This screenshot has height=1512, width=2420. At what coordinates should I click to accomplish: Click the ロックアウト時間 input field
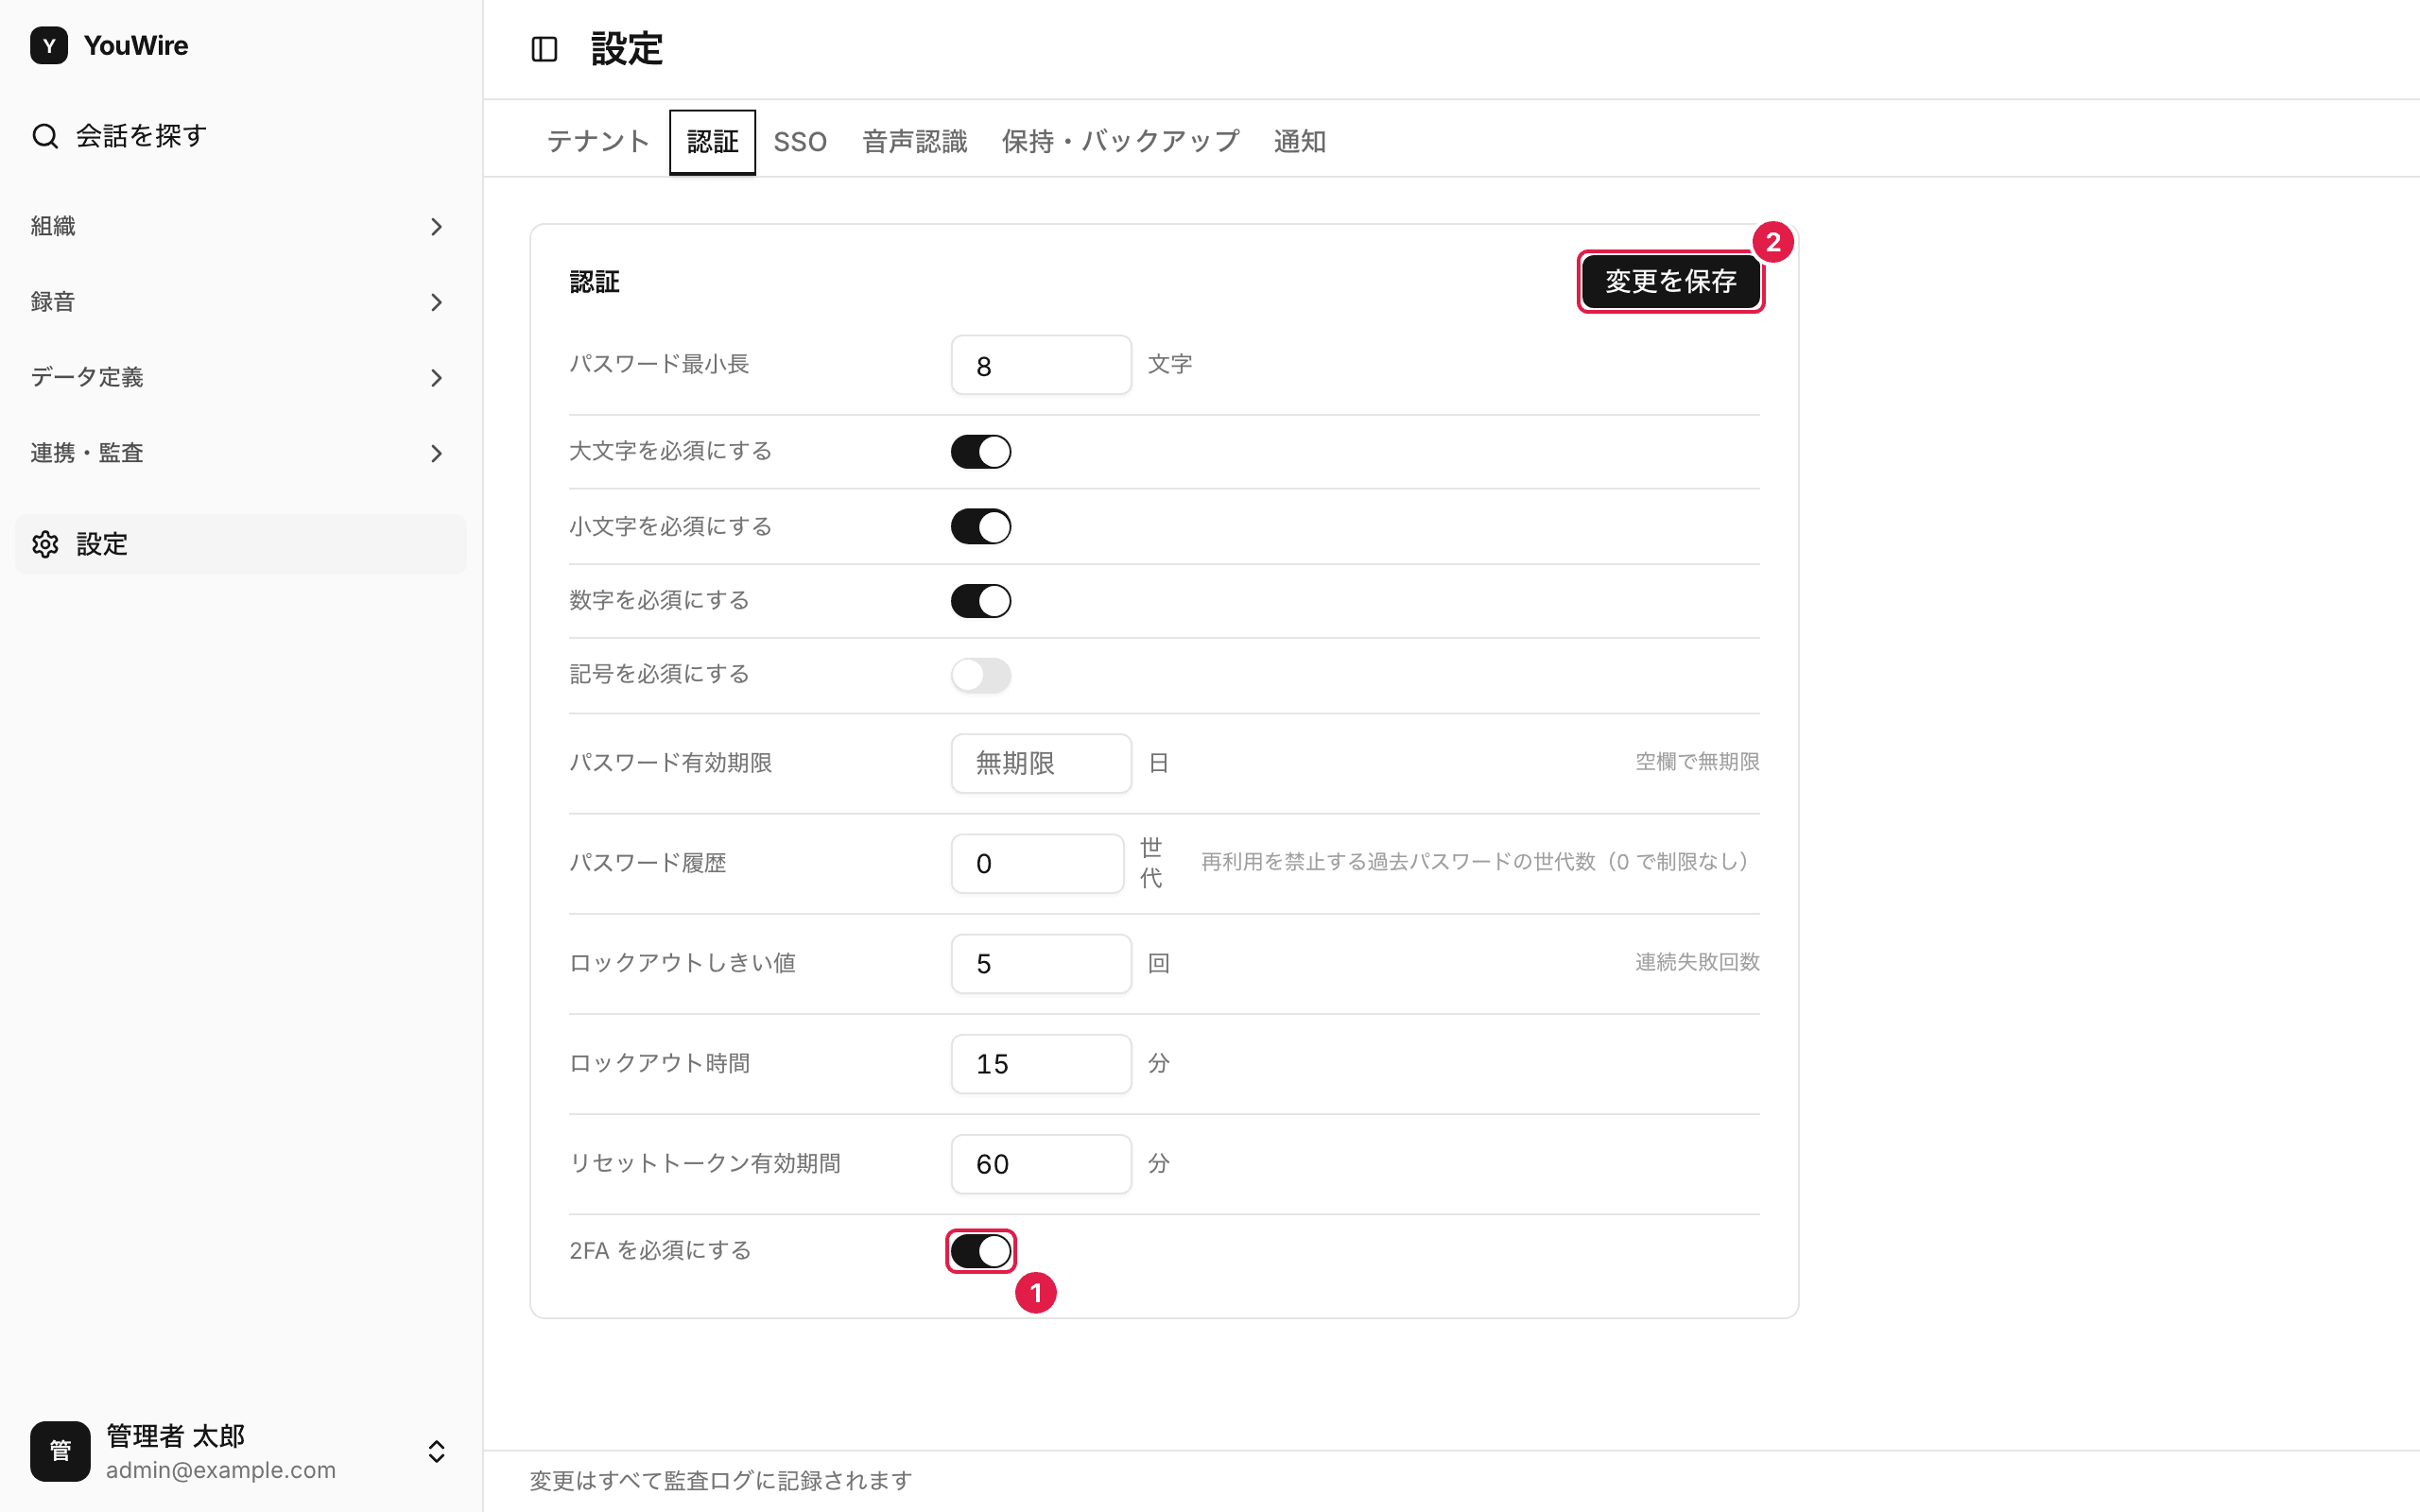(1041, 1063)
